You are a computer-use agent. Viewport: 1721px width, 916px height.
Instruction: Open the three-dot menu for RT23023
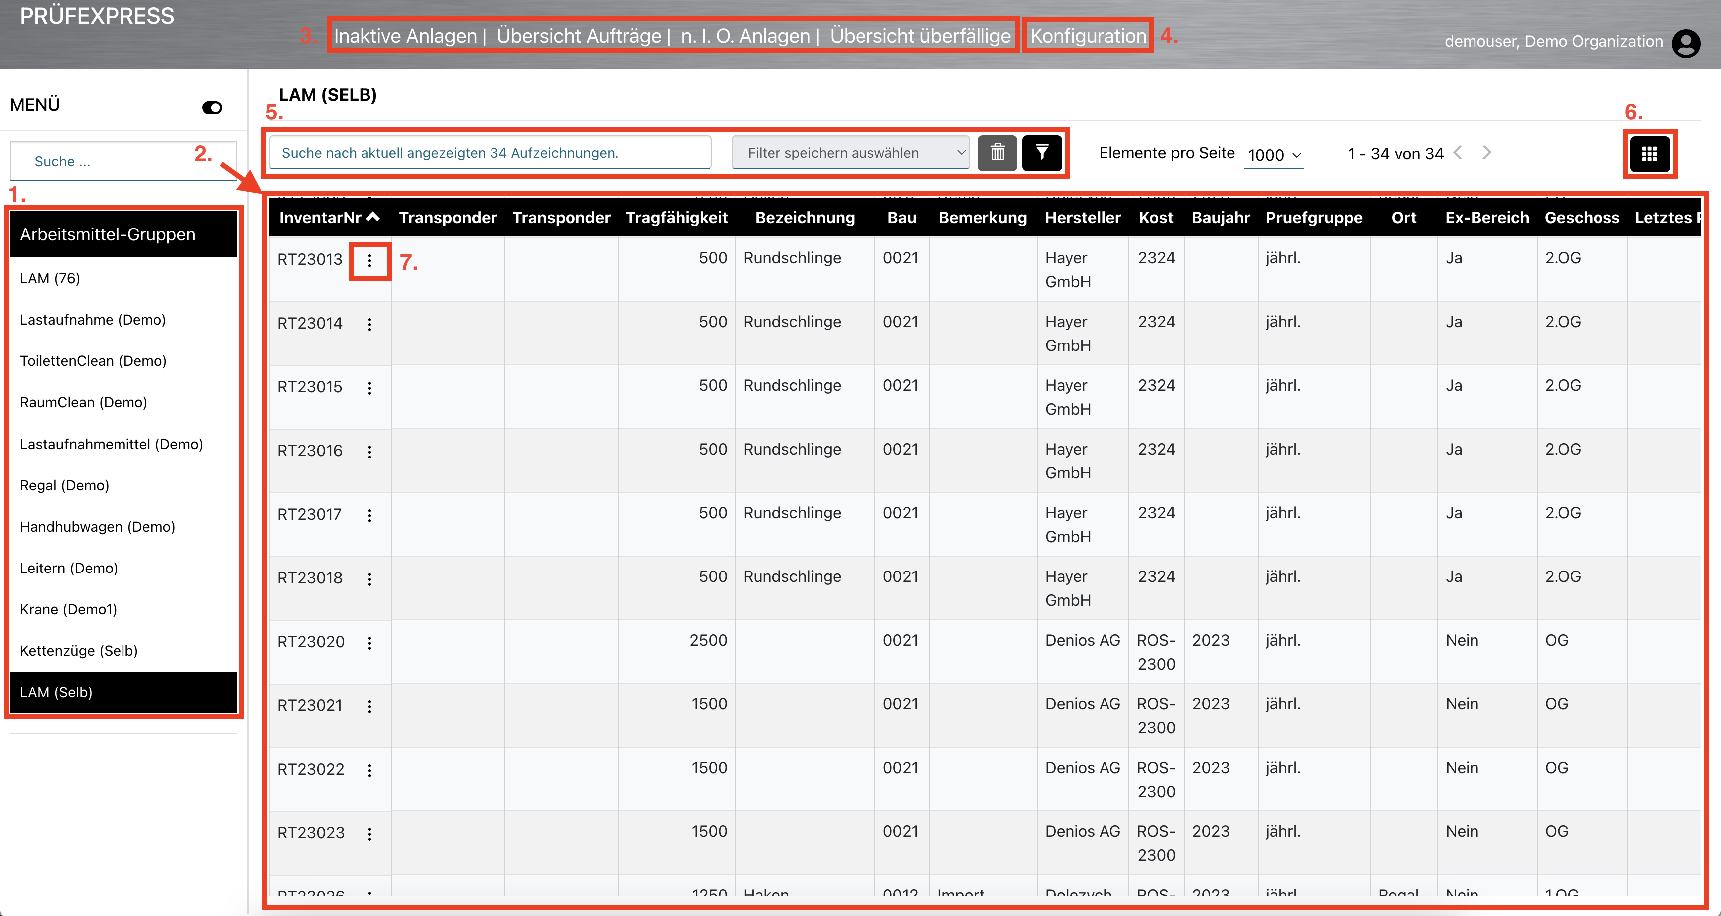pos(369,834)
